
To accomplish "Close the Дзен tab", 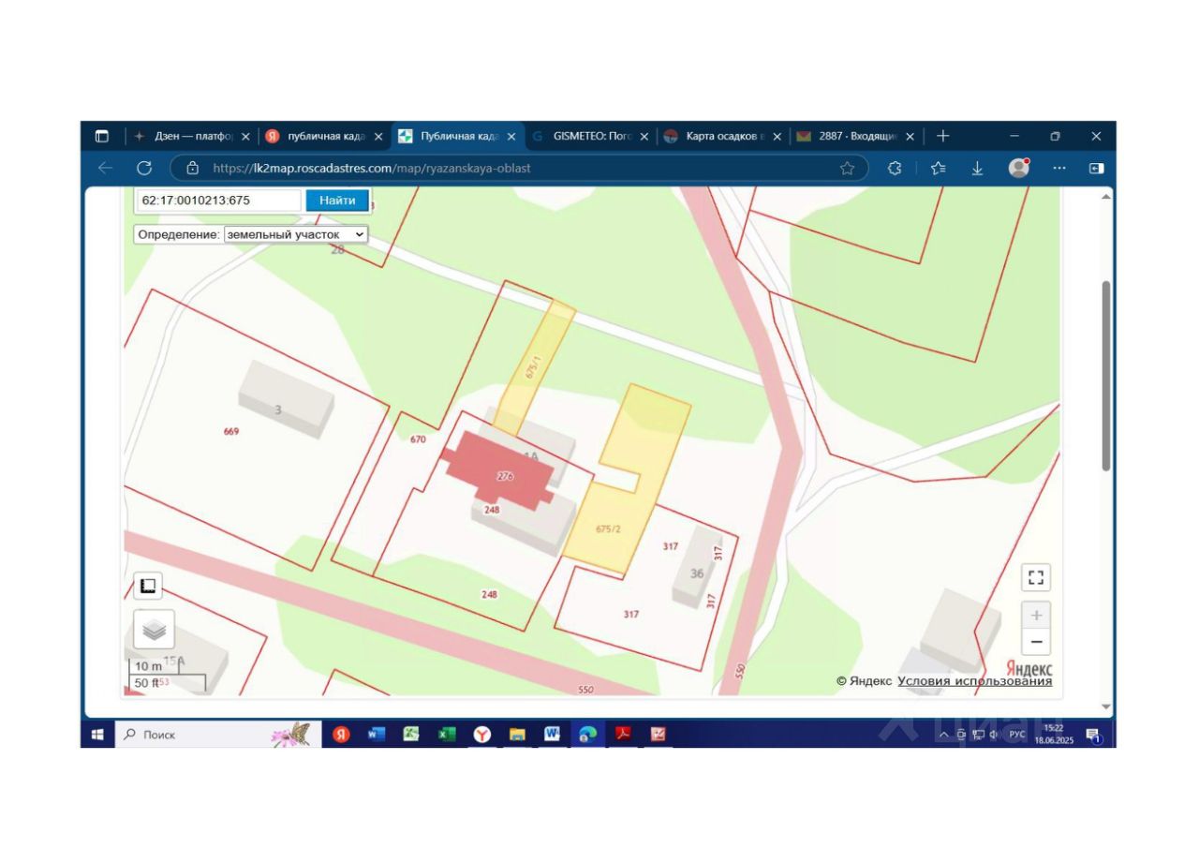I will [x=245, y=136].
